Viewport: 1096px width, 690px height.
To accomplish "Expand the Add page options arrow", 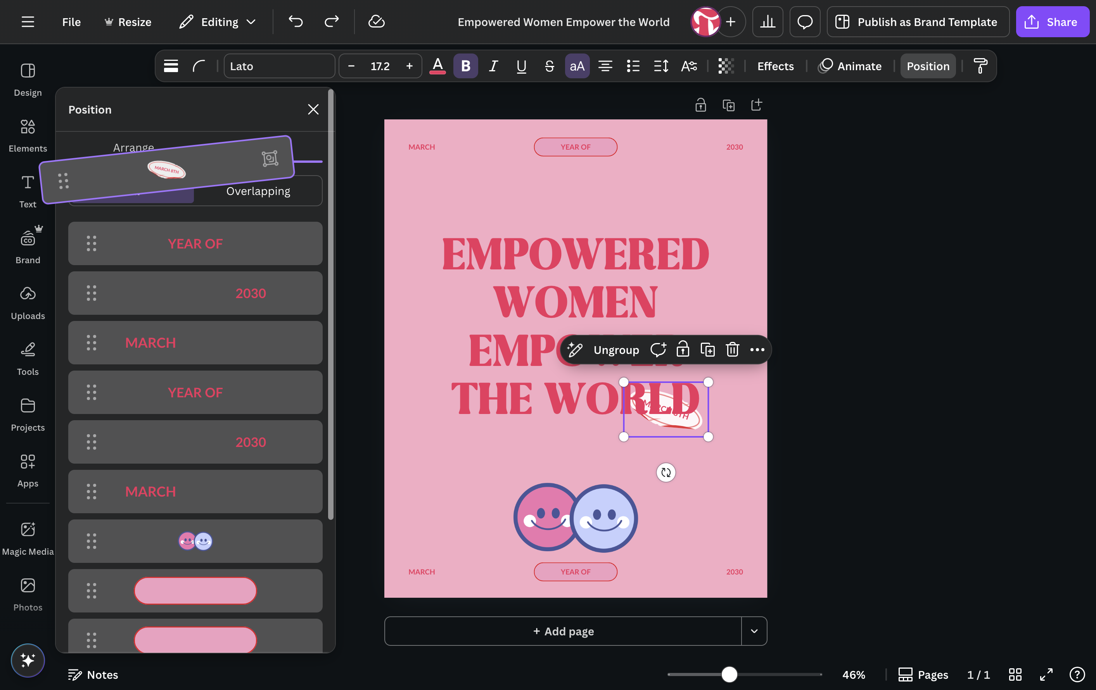I will click(754, 631).
